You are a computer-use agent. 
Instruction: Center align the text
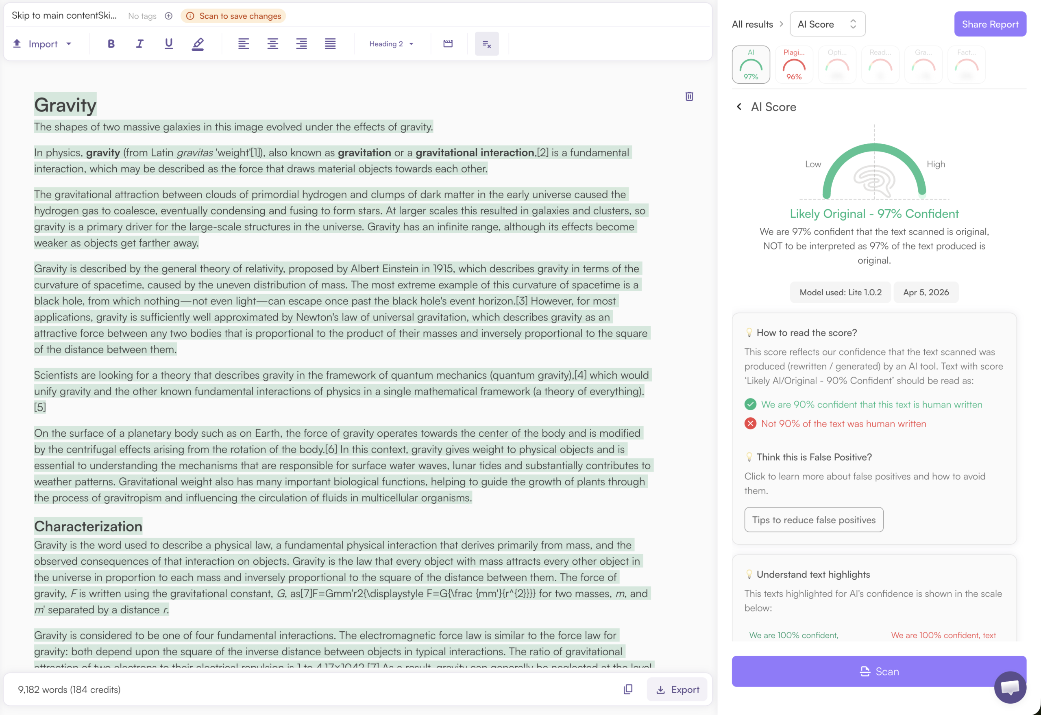[272, 44]
